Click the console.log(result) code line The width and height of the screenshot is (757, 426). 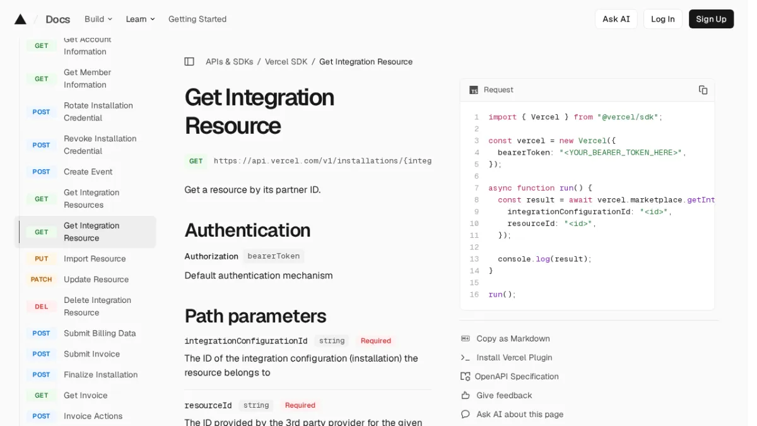pyautogui.click(x=544, y=259)
